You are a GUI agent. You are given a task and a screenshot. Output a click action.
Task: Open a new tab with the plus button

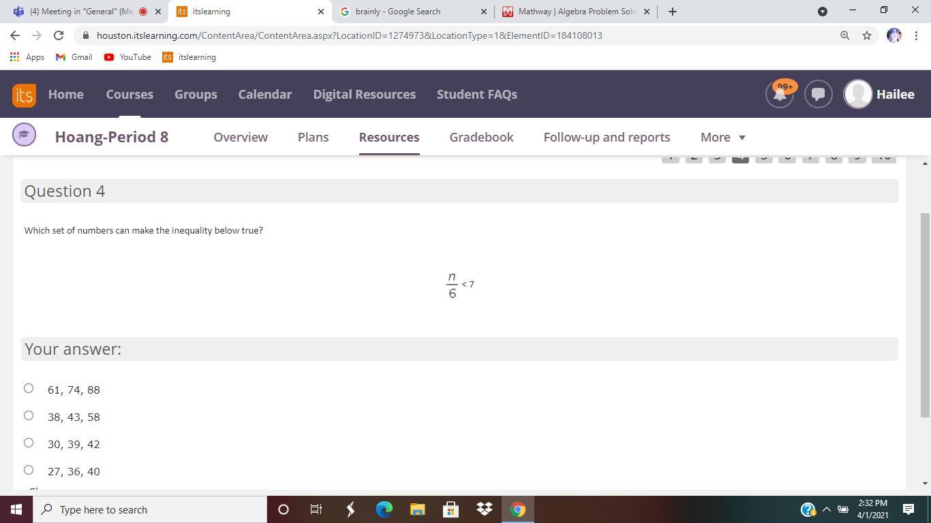click(673, 12)
